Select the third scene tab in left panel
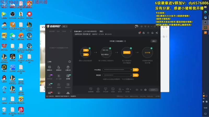Screen dimensions: 209x117 tap(64, 31)
